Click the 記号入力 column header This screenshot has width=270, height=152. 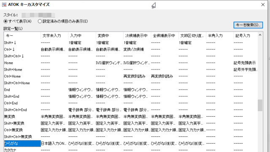point(246,36)
